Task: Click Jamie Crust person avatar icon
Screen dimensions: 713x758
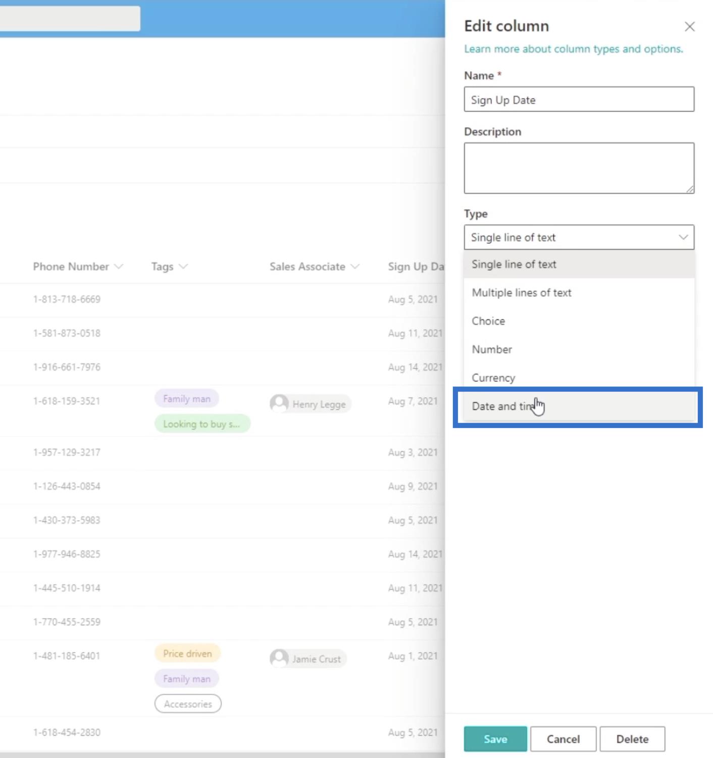Action: click(279, 659)
